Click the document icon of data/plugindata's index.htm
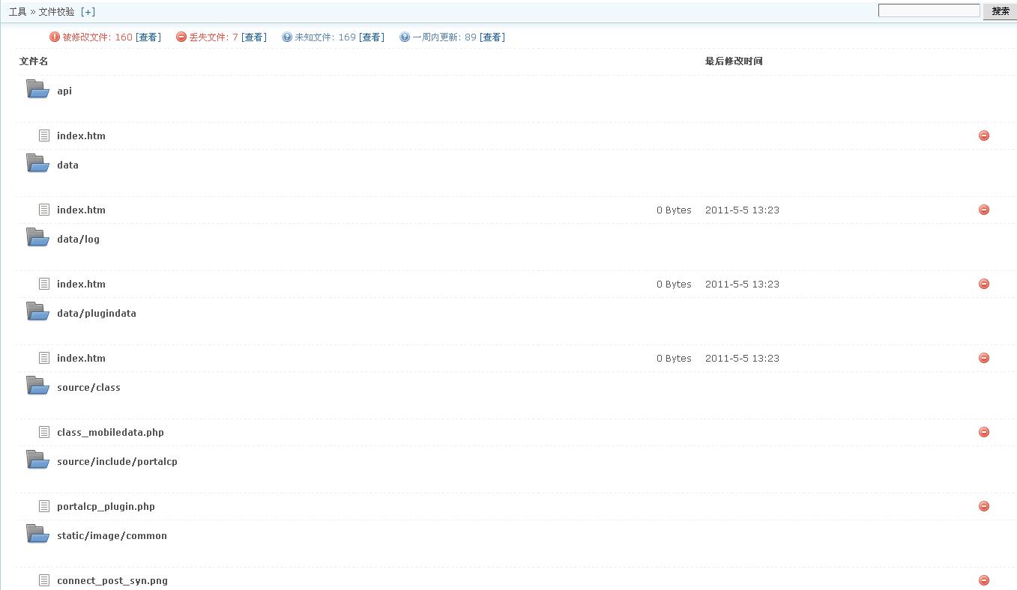Viewport: 1017px width, 590px height. pos(44,358)
